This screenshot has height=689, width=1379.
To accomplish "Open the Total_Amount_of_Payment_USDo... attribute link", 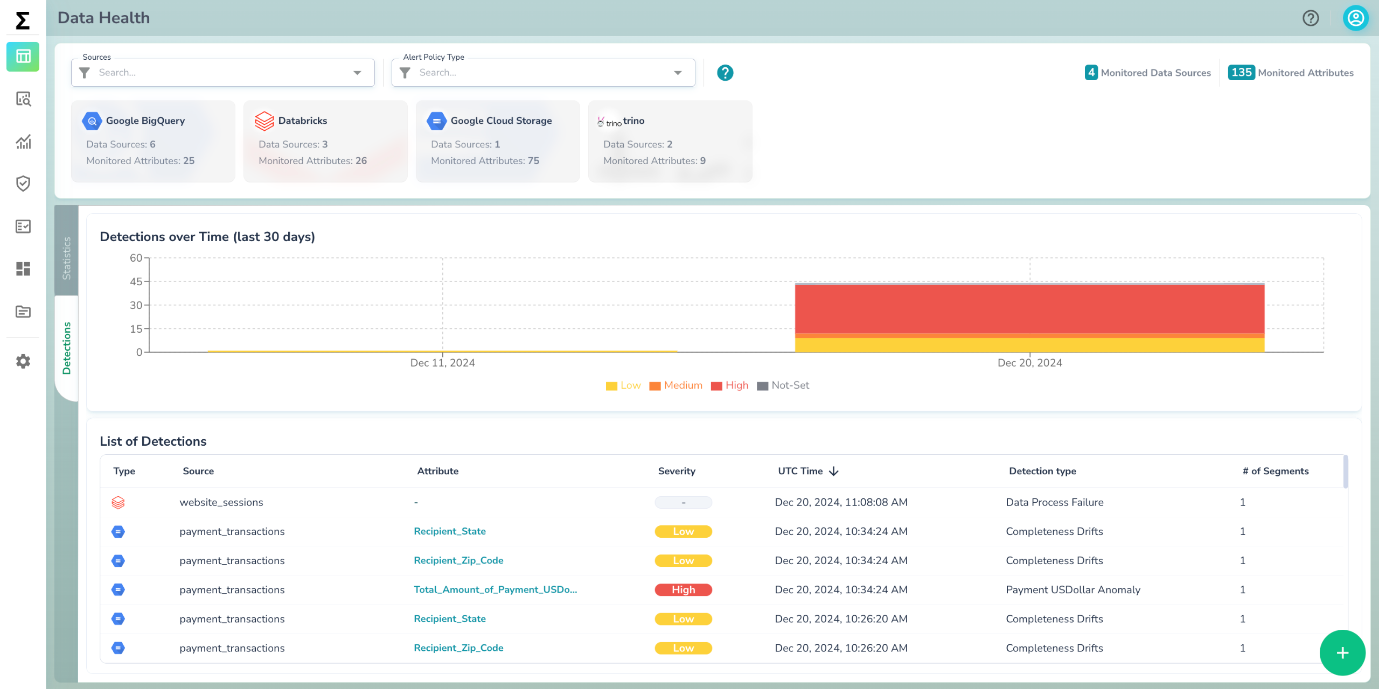I will (x=495, y=589).
